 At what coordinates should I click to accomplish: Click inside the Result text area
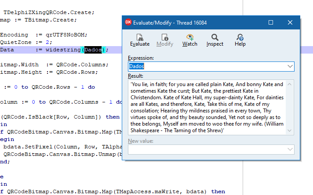tap(207, 108)
